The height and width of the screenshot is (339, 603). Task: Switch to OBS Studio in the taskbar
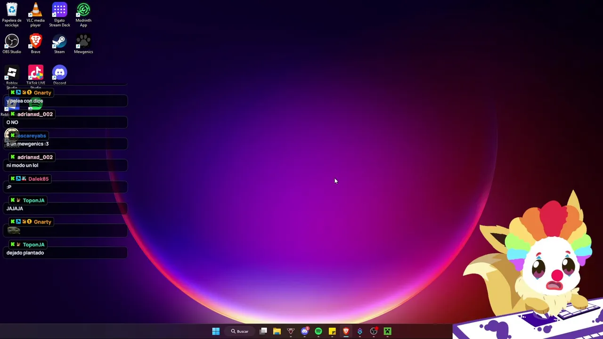coord(374,331)
